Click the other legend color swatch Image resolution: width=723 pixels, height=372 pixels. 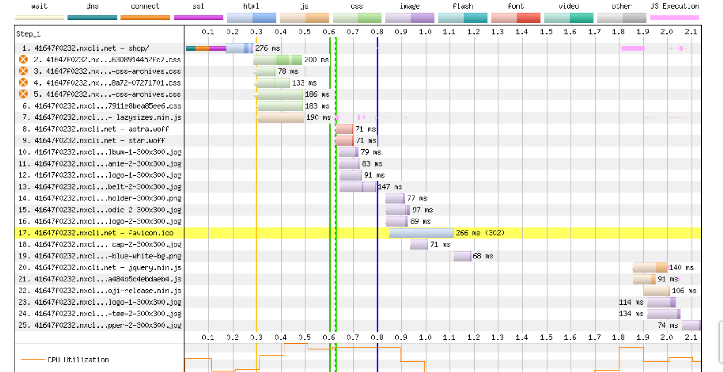click(622, 18)
